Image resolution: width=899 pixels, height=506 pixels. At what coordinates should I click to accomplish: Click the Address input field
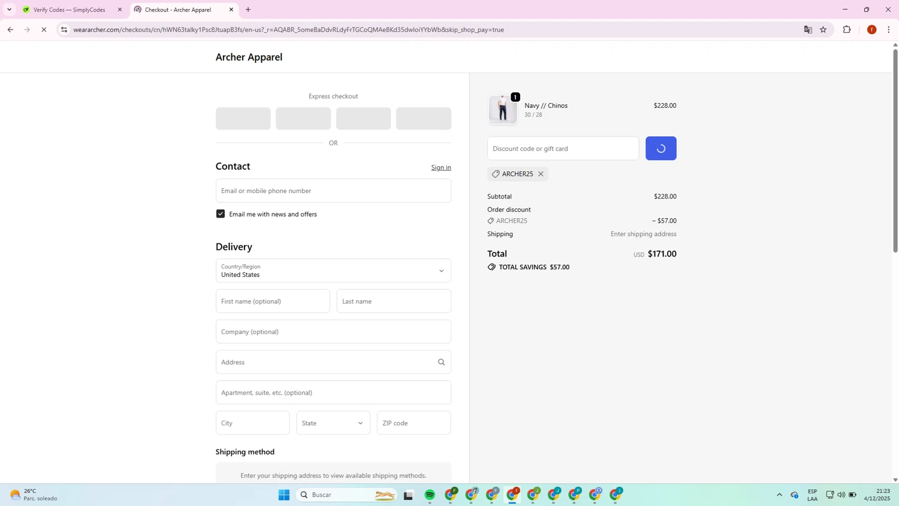click(x=333, y=362)
